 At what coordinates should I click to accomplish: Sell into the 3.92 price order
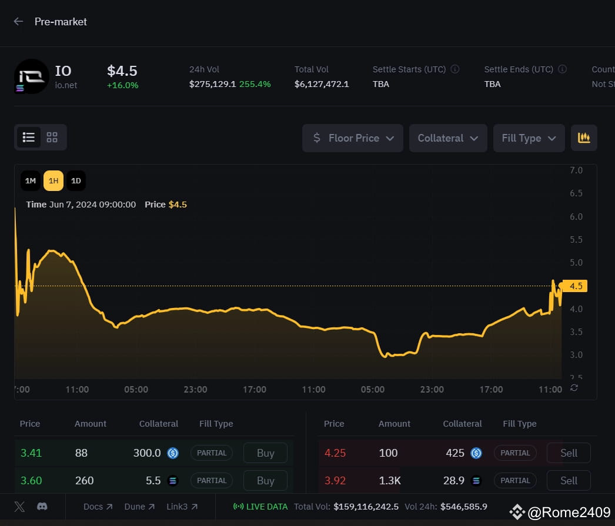(569, 481)
